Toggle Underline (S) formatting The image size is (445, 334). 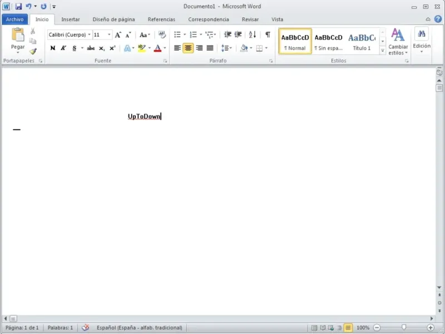coord(75,48)
